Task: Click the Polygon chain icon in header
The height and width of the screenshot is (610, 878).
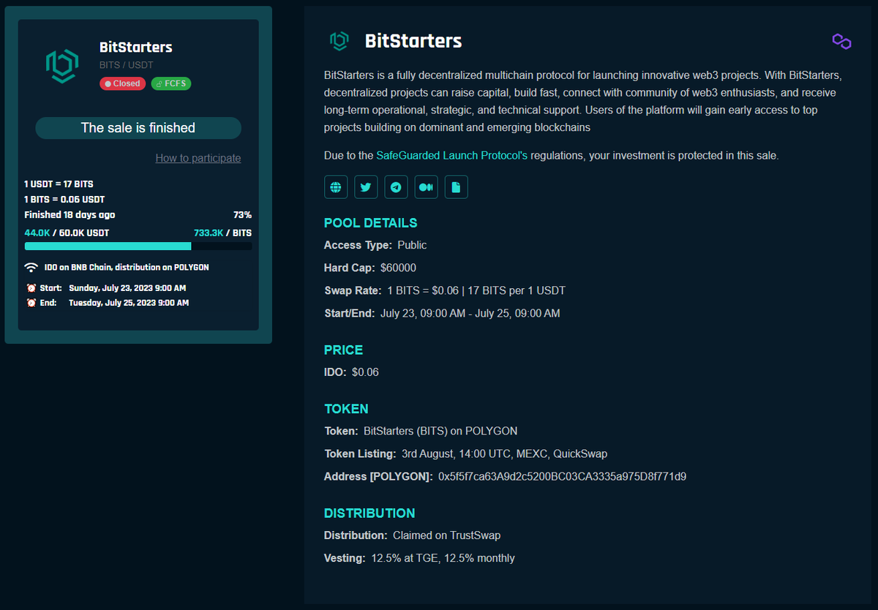Action: [841, 42]
